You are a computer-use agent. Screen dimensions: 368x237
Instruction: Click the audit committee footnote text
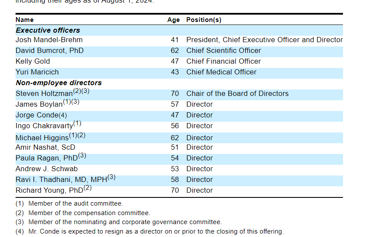point(75,204)
